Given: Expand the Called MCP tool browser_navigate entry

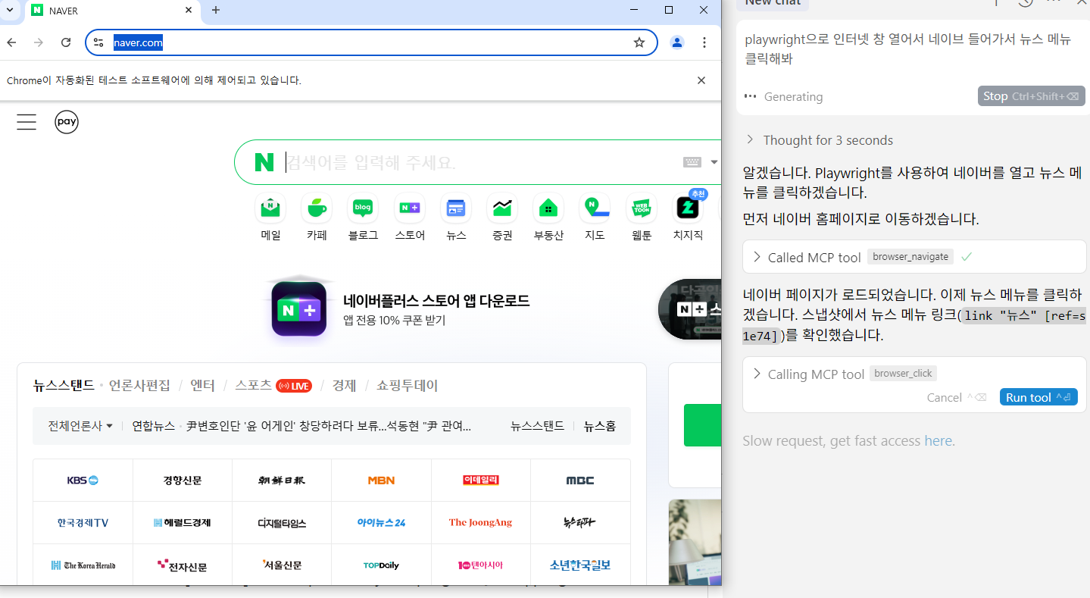Looking at the screenshot, I should click(914, 257).
